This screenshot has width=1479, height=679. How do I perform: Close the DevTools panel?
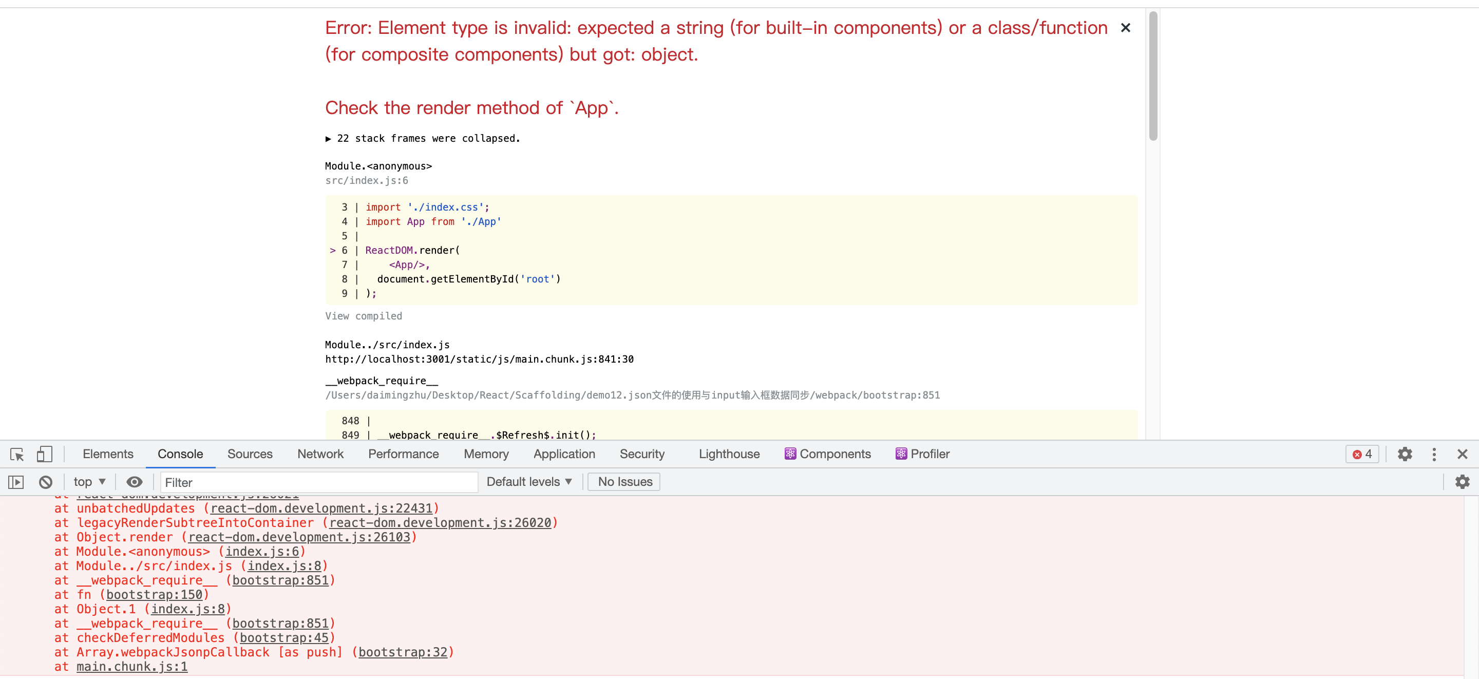click(1462, 455)
